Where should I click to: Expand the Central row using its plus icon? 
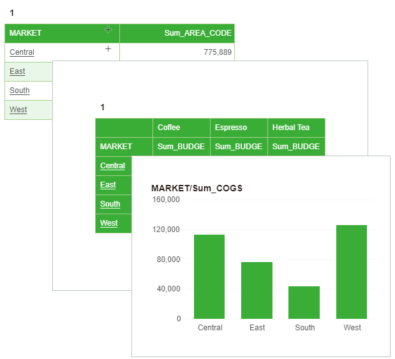click(x=108, y=49)
